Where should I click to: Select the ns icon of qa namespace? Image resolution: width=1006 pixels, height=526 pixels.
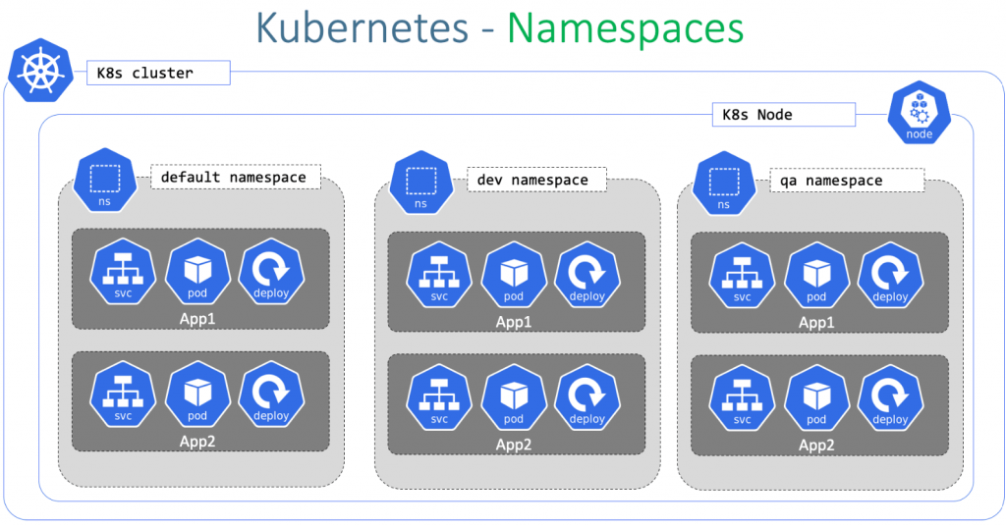click(724, 184)
